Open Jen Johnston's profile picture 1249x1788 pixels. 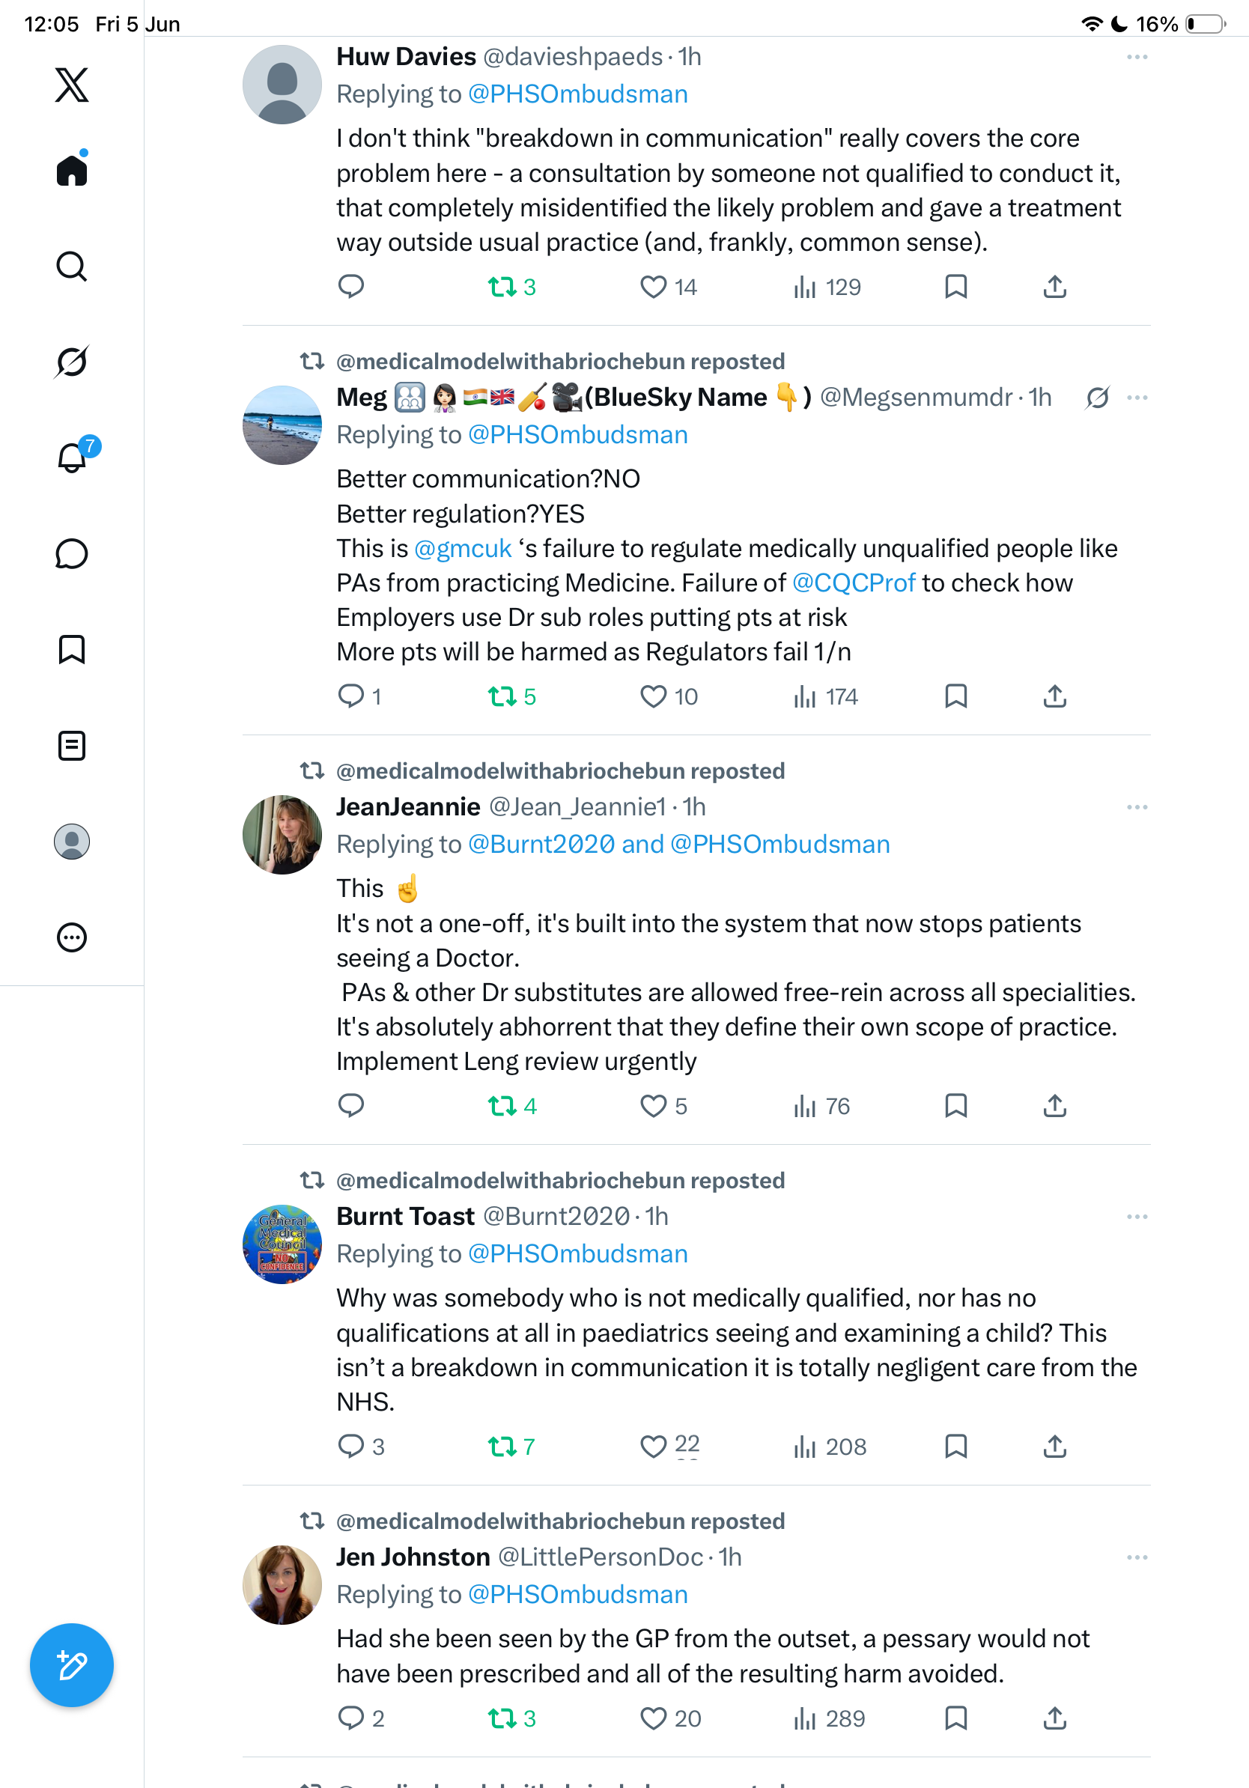pos(282,1585)
